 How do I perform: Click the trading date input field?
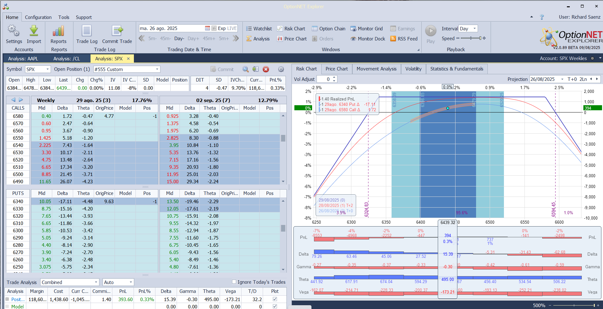(x=172, y=28)
